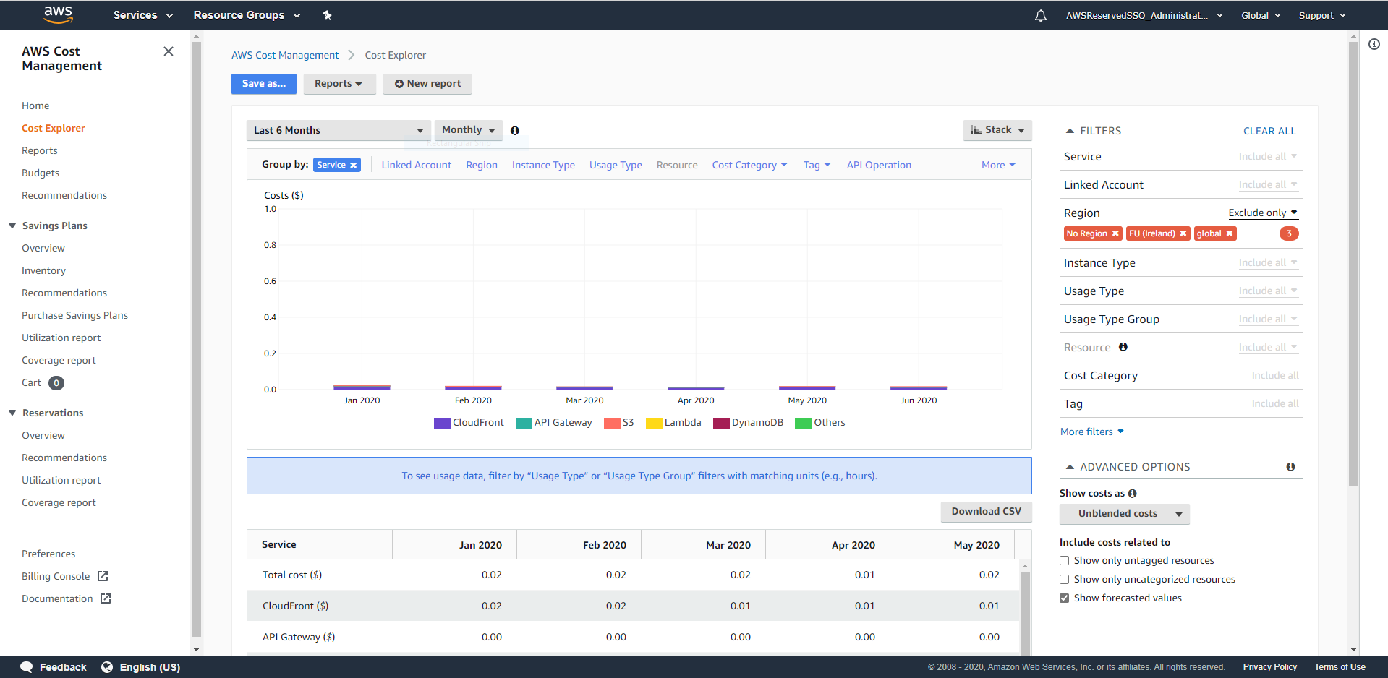Viewport: 1388px width, 678px height.
Task: Remove the global filter chip
Action: [x=1230, y=233]
